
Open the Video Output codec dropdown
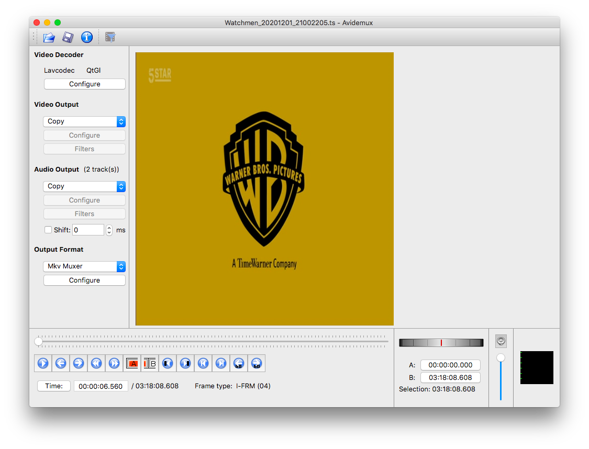pos(84,121)
